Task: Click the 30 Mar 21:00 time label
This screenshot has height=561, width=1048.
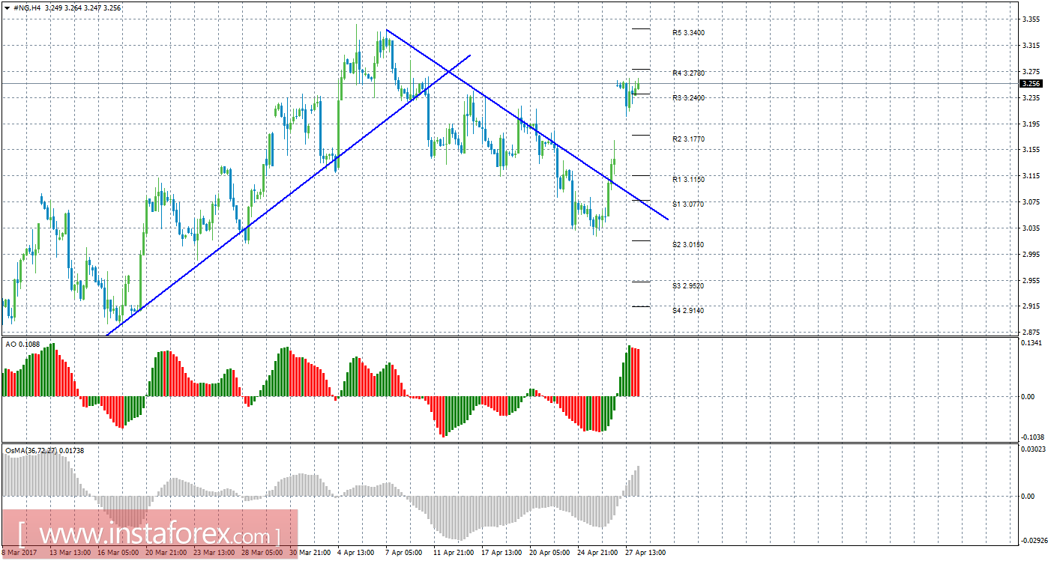Action: click(x=309, y=554)
